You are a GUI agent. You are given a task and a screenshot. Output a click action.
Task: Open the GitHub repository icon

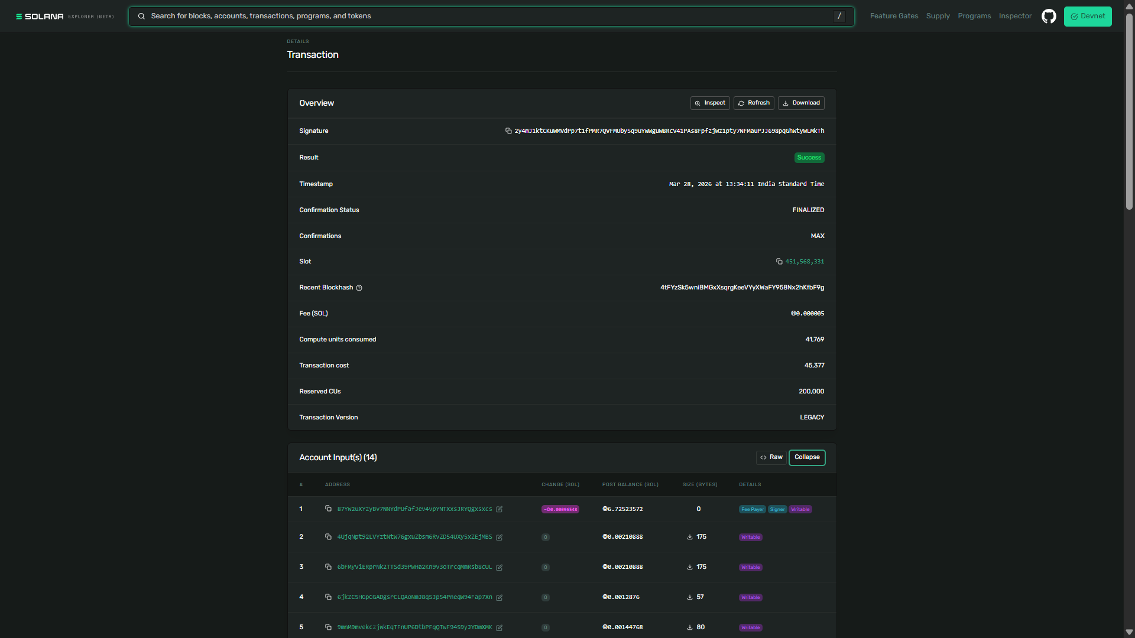click(x=1049, y=17)
